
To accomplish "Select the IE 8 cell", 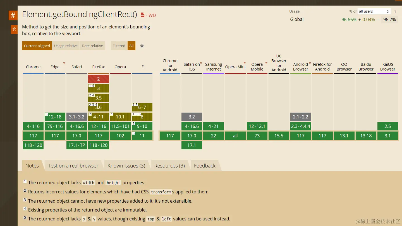I will (x=142, y=117).
